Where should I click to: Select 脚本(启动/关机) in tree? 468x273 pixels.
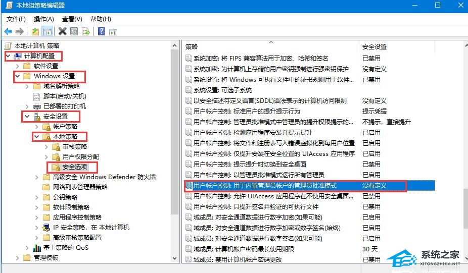(x=65, y=96)
